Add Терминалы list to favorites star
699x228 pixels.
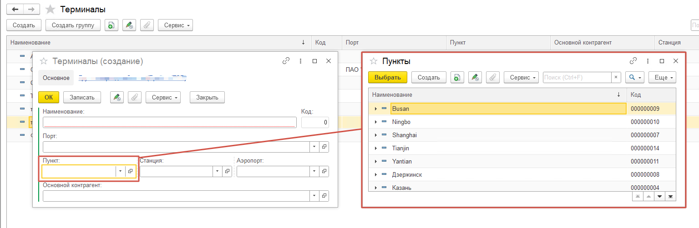51,9
